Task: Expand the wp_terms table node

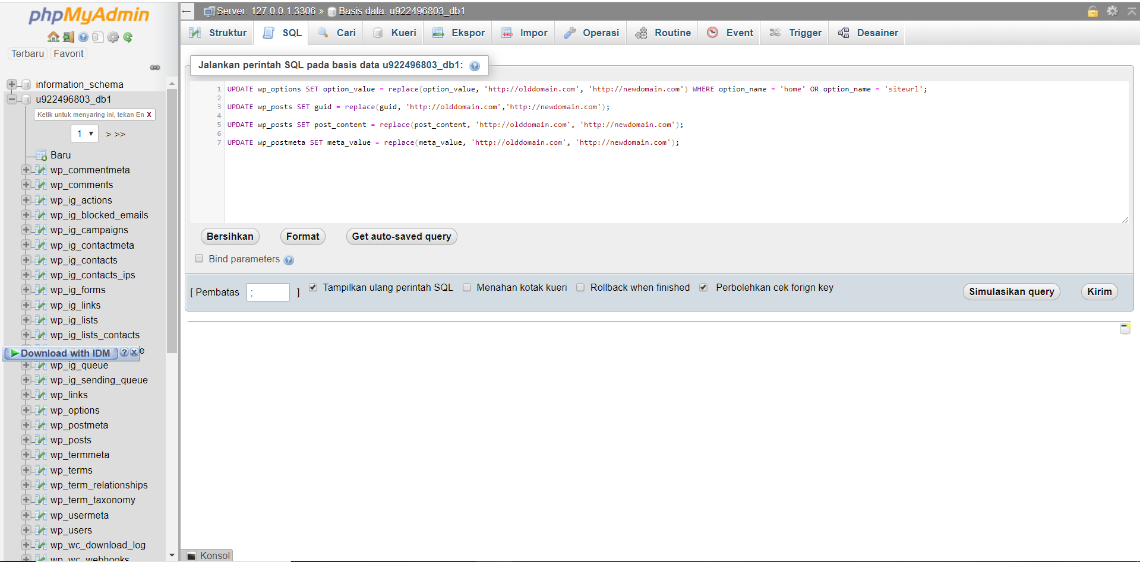Action: pos(26,469)
